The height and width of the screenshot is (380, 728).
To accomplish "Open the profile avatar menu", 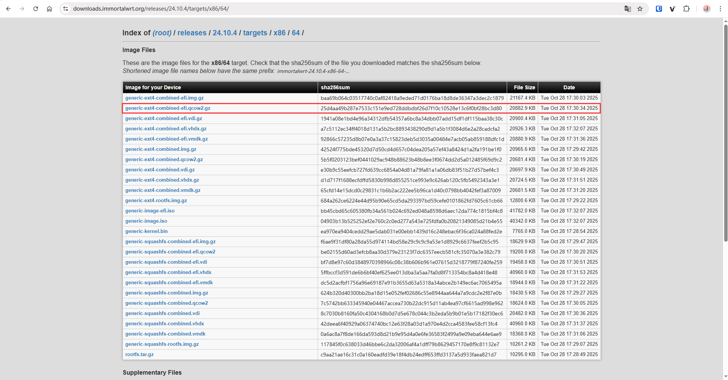I will pyautogui.click(x=706, y=9).
